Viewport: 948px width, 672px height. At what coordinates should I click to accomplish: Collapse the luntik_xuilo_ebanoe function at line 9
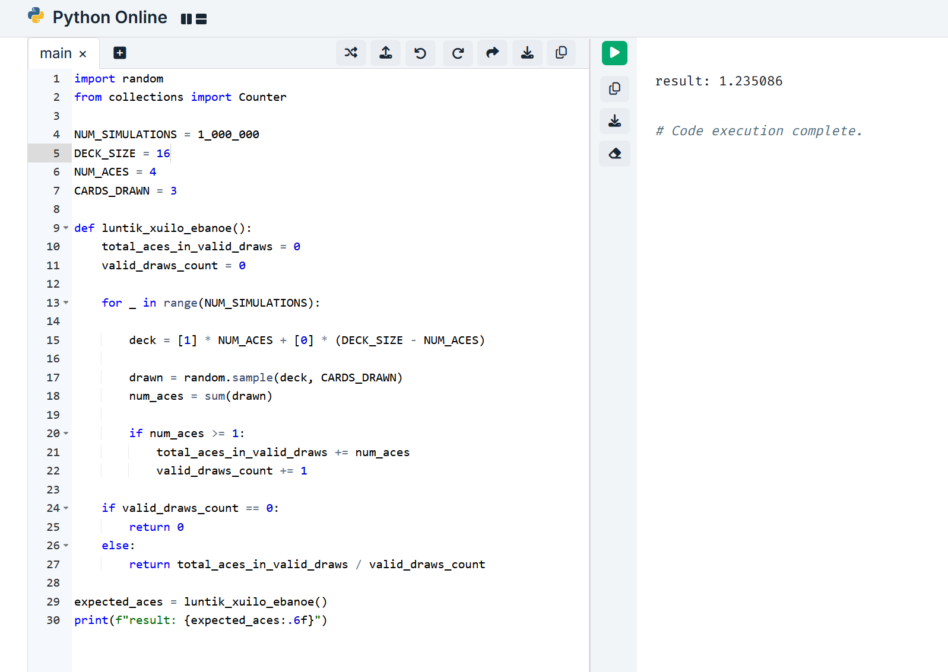coord(66,228)
